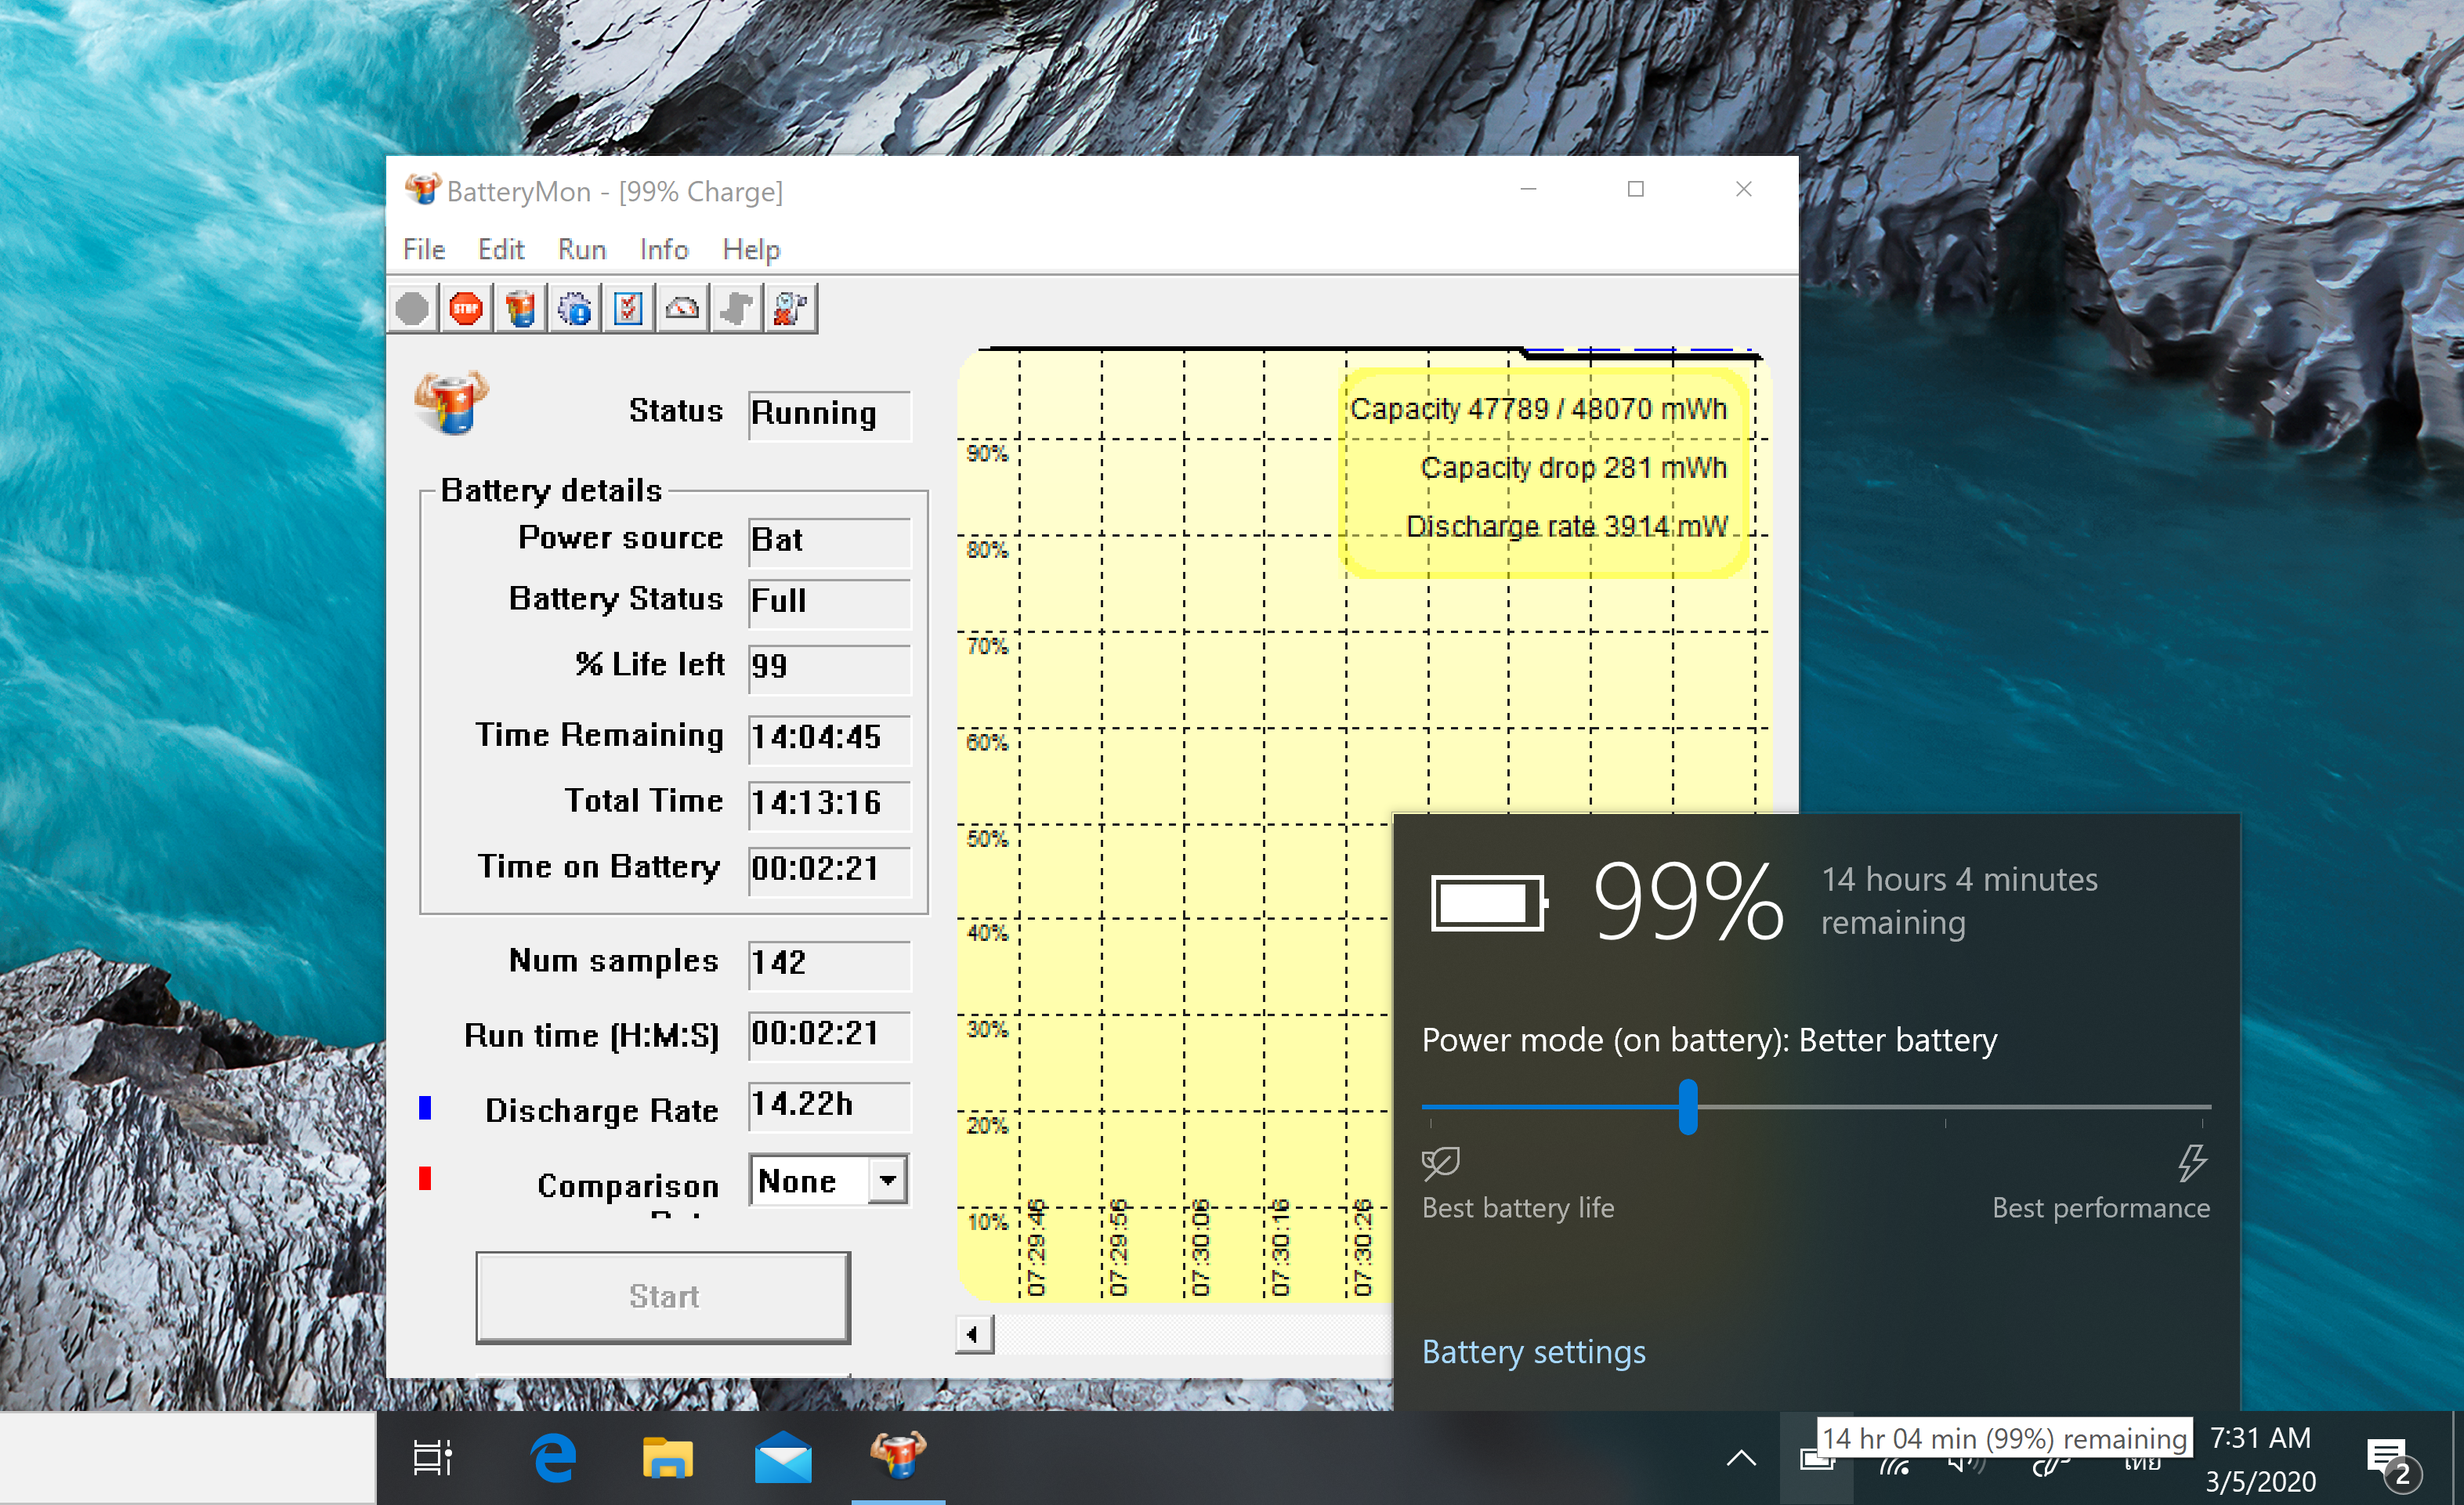Click the Best battery life label

(x=1517, y=1208)
